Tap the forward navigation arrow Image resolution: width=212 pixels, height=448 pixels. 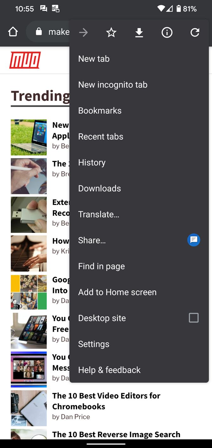[x=83, y=32]
